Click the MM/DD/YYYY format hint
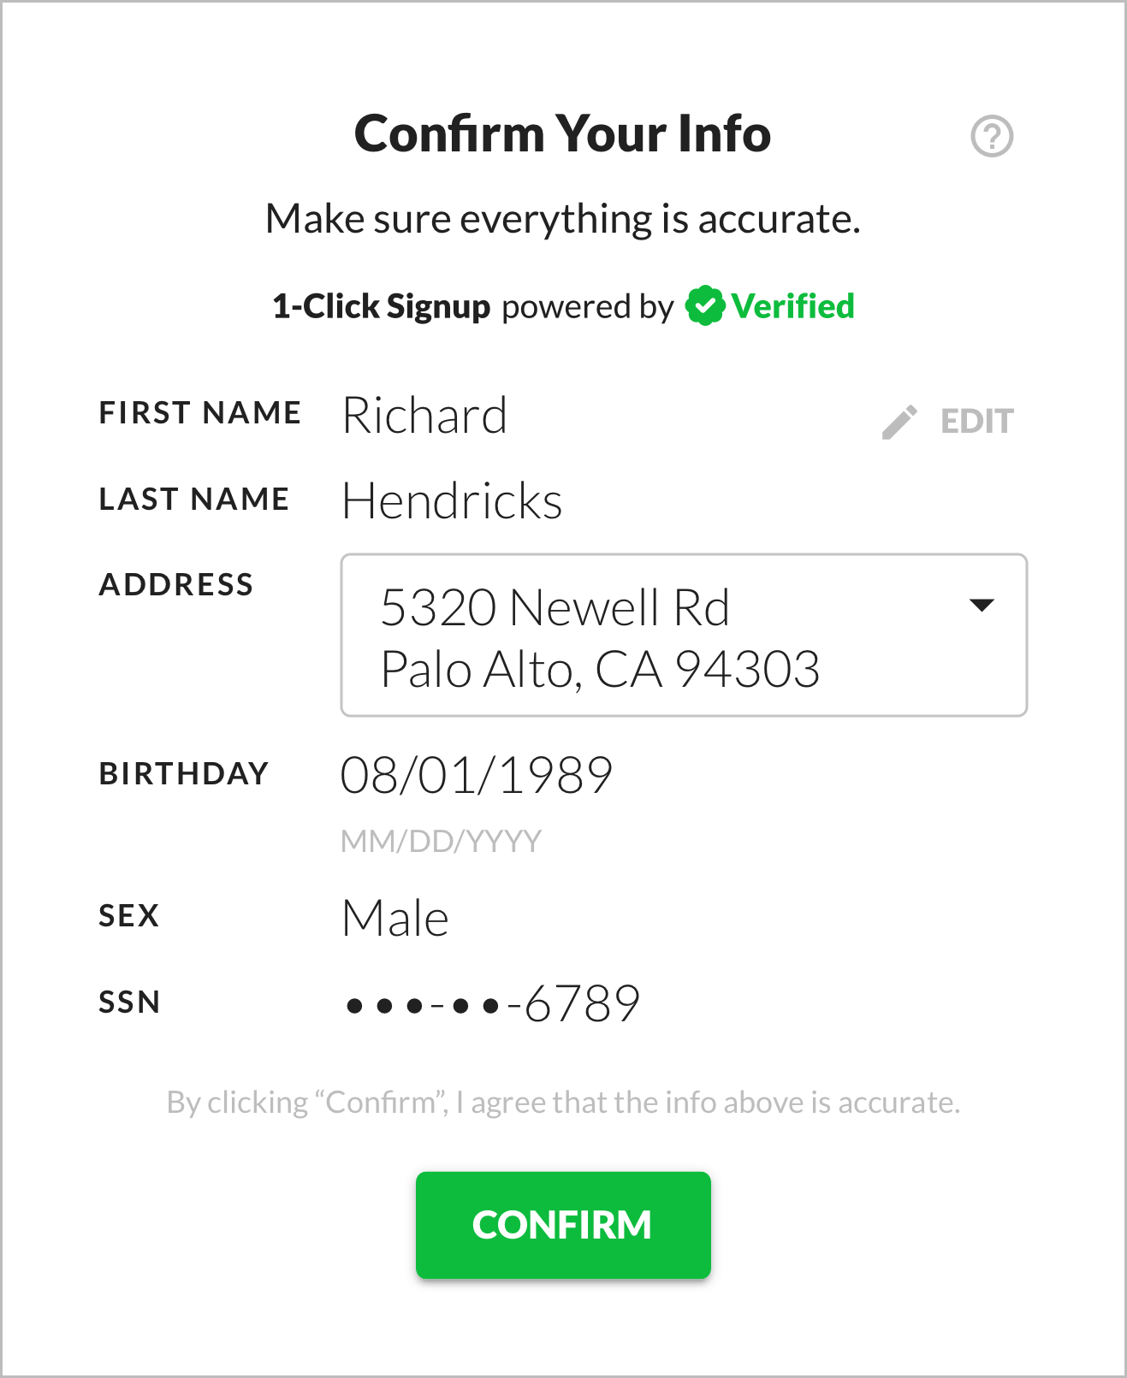The height and width of the screenshot is (1378, 1127). click(441, 842)
